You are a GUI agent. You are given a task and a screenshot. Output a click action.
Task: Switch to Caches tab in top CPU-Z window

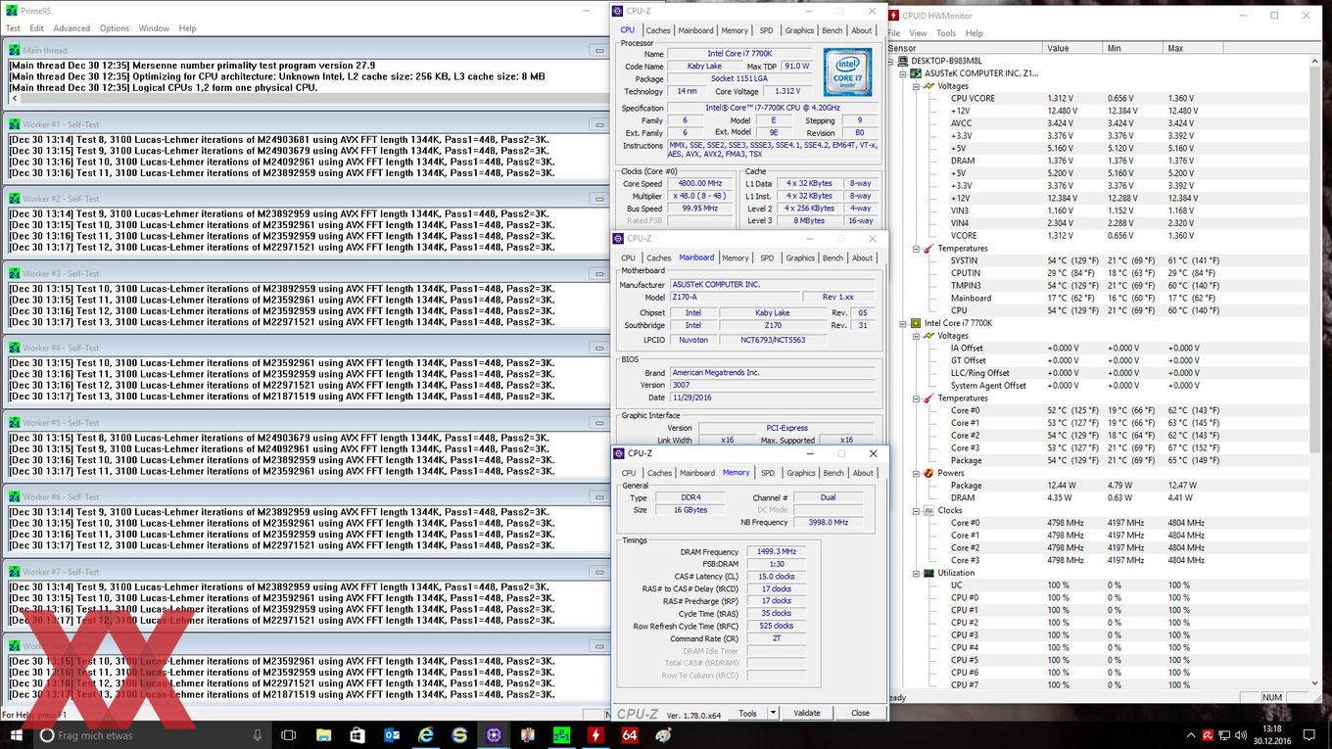point(658,30)
